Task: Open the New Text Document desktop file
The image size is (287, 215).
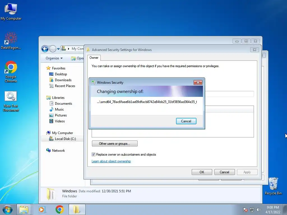Action: pos(11,101)
